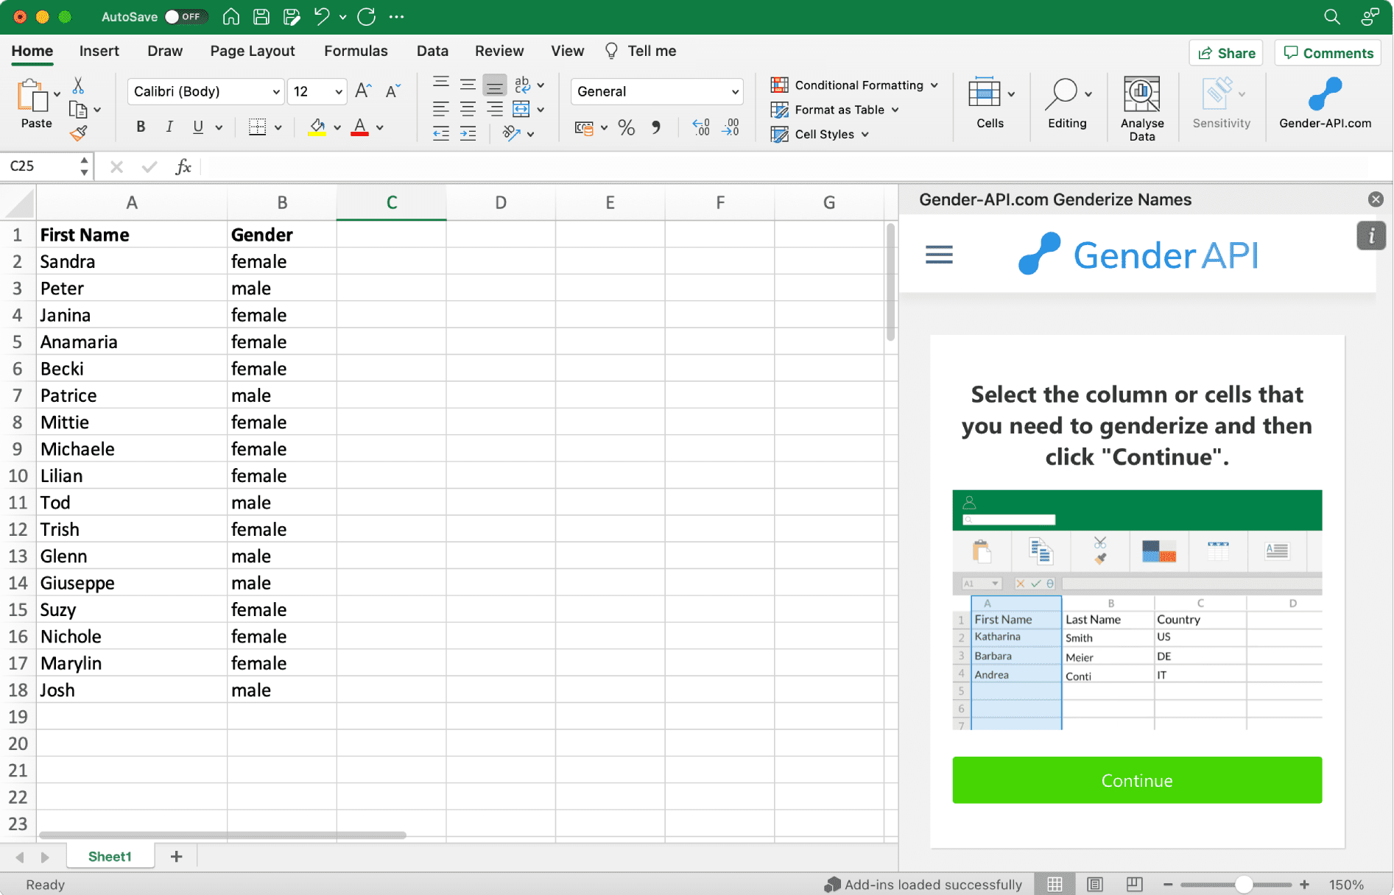Switch to the Page Layout tab
The image size is (1394, 895).
(x=253, y=51)
